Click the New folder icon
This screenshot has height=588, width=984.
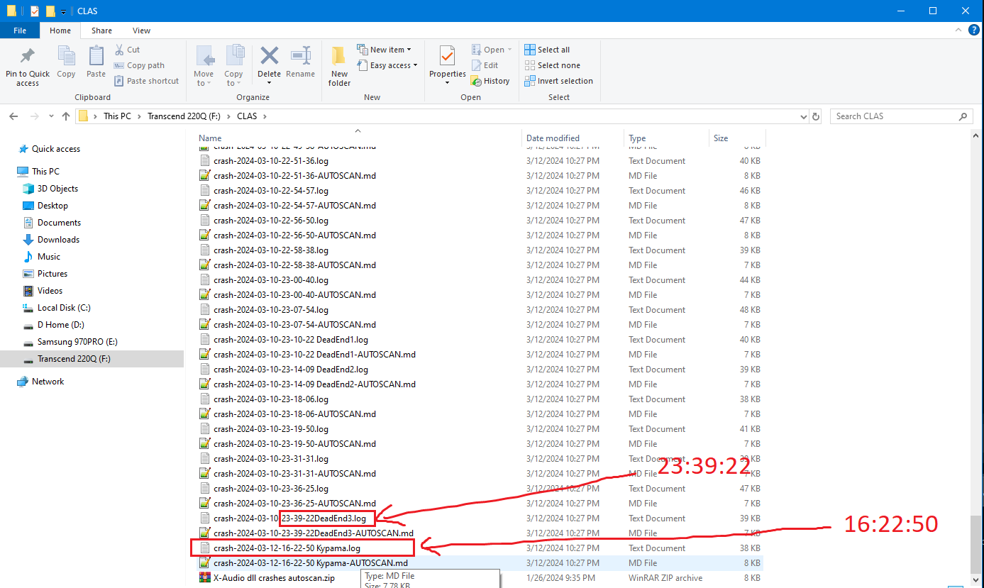pos(339,57)
